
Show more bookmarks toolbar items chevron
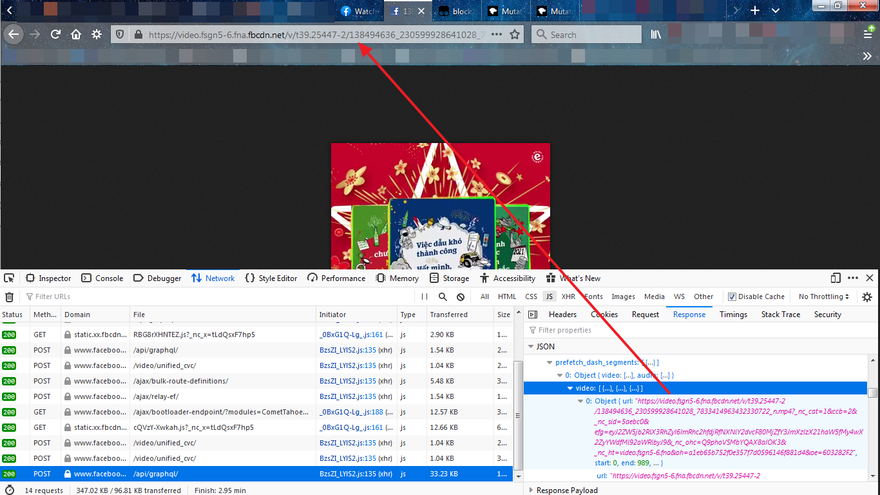click(x=867, y=56)
